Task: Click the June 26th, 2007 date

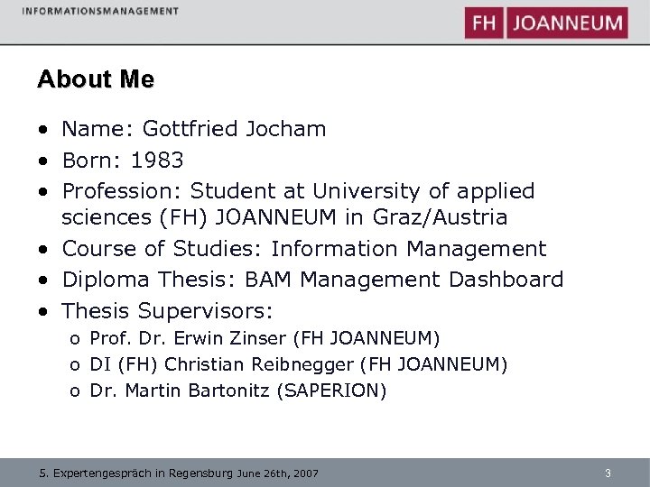Action: click(x=278, y=473)
